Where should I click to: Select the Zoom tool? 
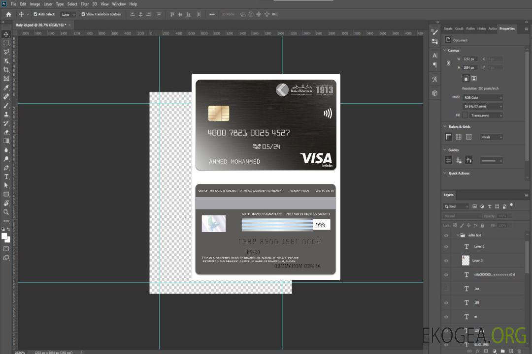pos(6,212)
